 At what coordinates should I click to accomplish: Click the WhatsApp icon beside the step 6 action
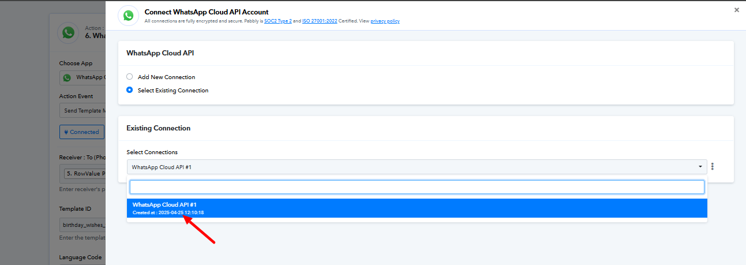click(x=69, y=32)
